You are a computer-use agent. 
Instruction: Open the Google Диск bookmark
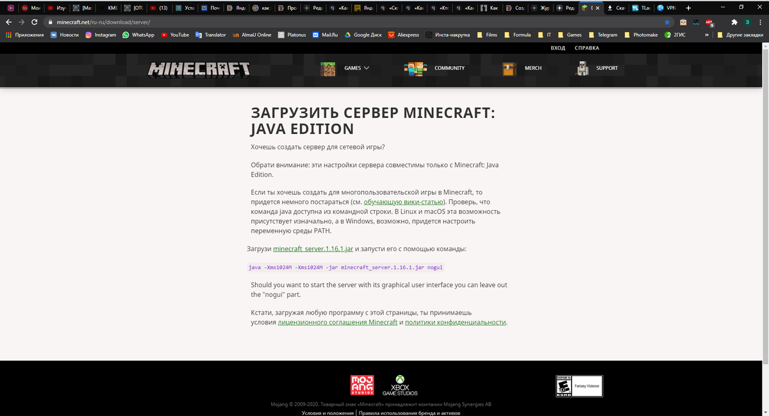coord(363,35)
